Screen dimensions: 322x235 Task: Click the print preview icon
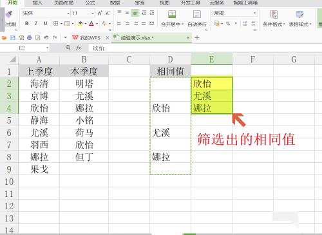(38, 38)
